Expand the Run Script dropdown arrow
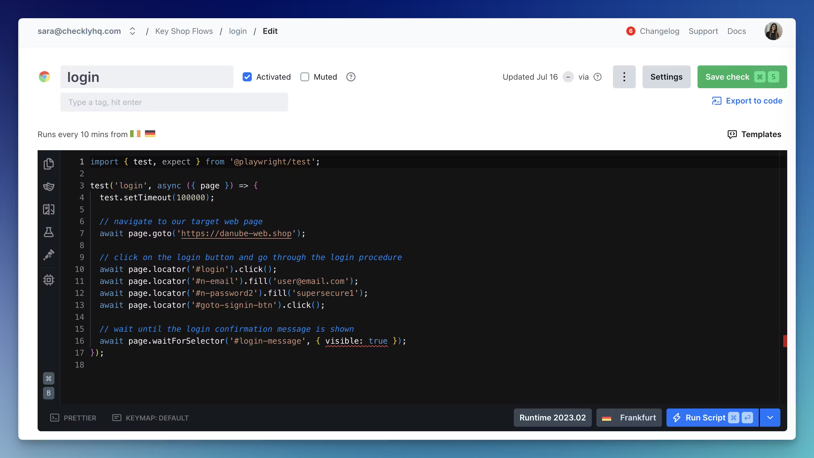The width and height of the screenshot is (814, 458). [x=770, y=417]
